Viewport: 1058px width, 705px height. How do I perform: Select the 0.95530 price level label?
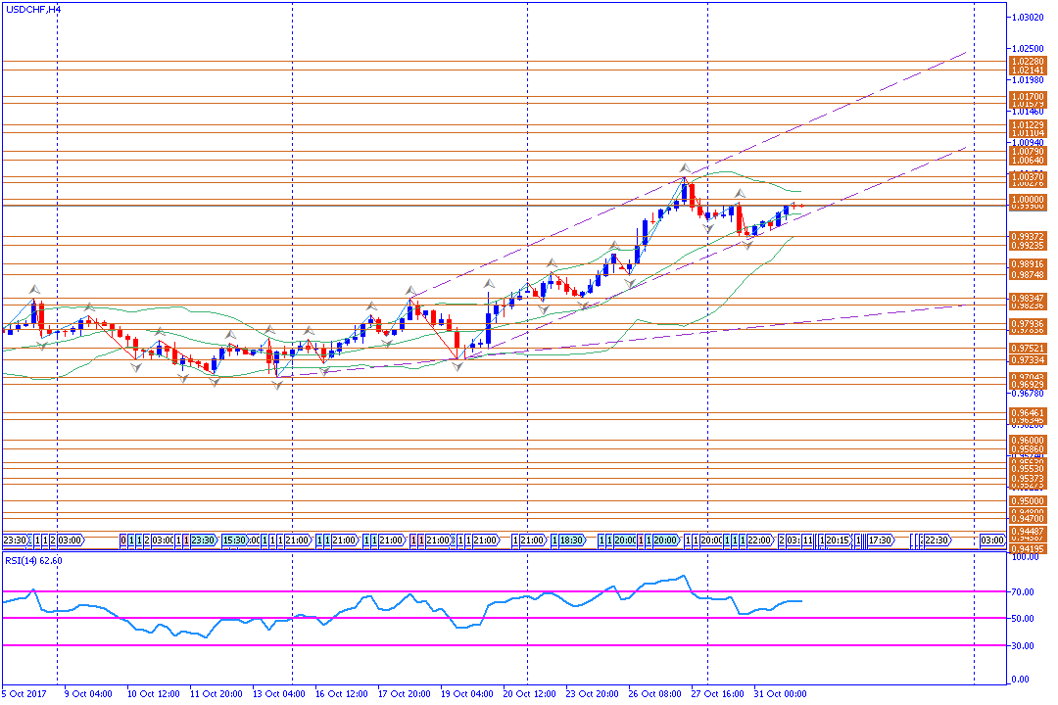pos(1027,469)
